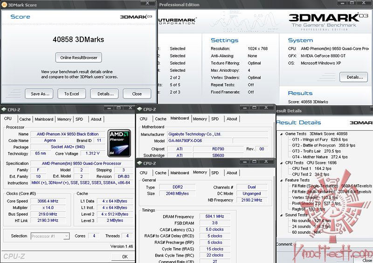The height and width of the screenshot is (263, 373).
Task: Select Mainboard tab in Memory CPU-Z window
Action: pos(180,173)
